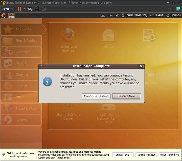Click keyboard icon in VMware hint bar
This screenshot has width=182, height=161.
click(4, 155)
